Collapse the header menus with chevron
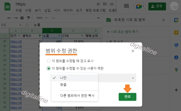Screen dimensions: 181x111 [x=98, y=18]
